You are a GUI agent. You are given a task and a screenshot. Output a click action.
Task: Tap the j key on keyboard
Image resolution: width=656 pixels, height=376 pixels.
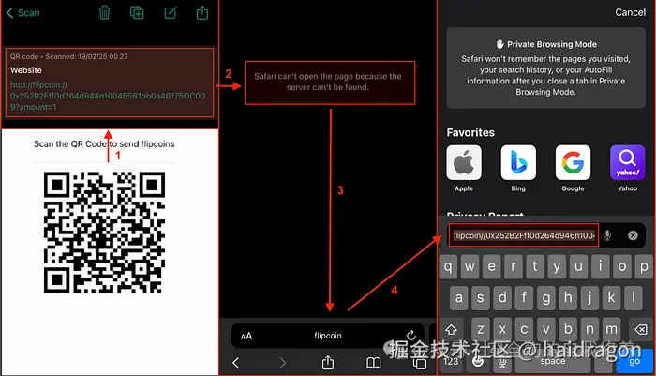click(x=589, y=297)
